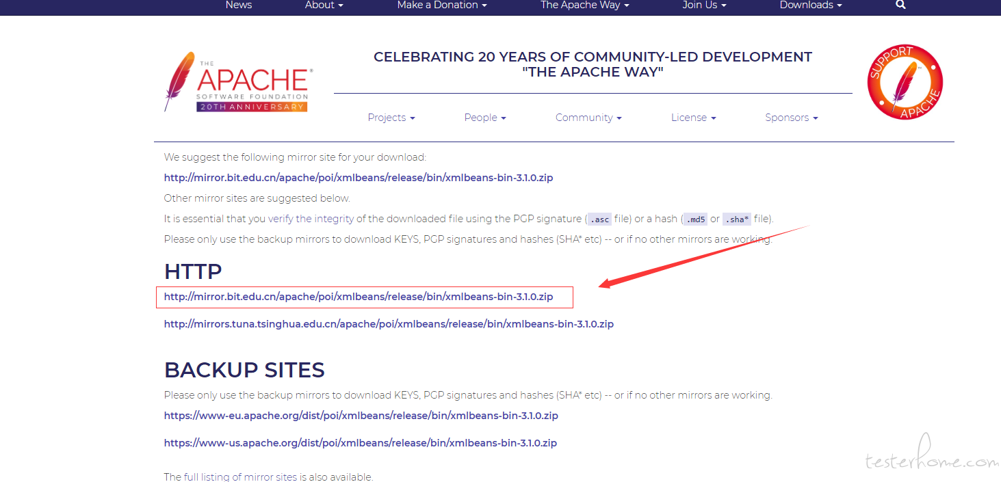Click the mirrors.tuna.tsinghua.edu.cn download link
Viewport: 1001px width, 482px height.
[x=389, y=324]
